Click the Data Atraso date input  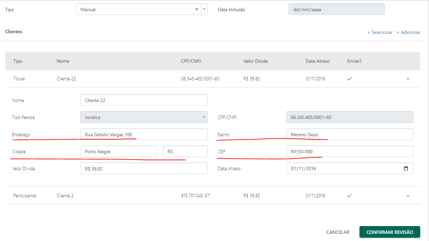point(350,168)
